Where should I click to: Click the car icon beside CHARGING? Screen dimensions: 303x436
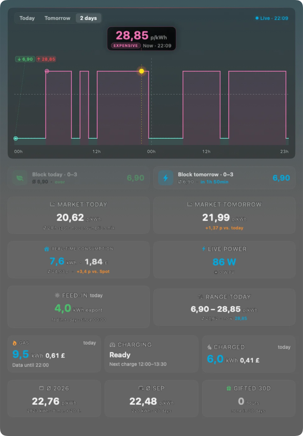[112, 345]
